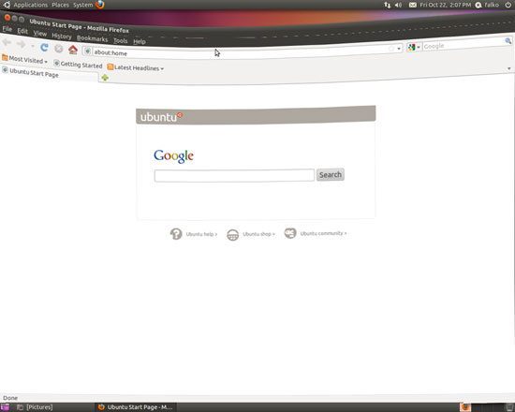Click the Google logo on start page
Viewport: 515px width, 412px height.
tap(174, 156)
